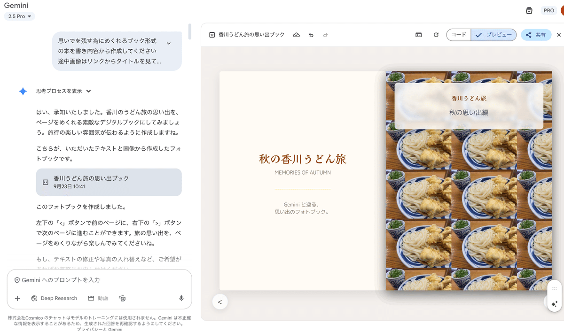
Task: Switch canvas view to プレビュー
Action: click(493, 35)
